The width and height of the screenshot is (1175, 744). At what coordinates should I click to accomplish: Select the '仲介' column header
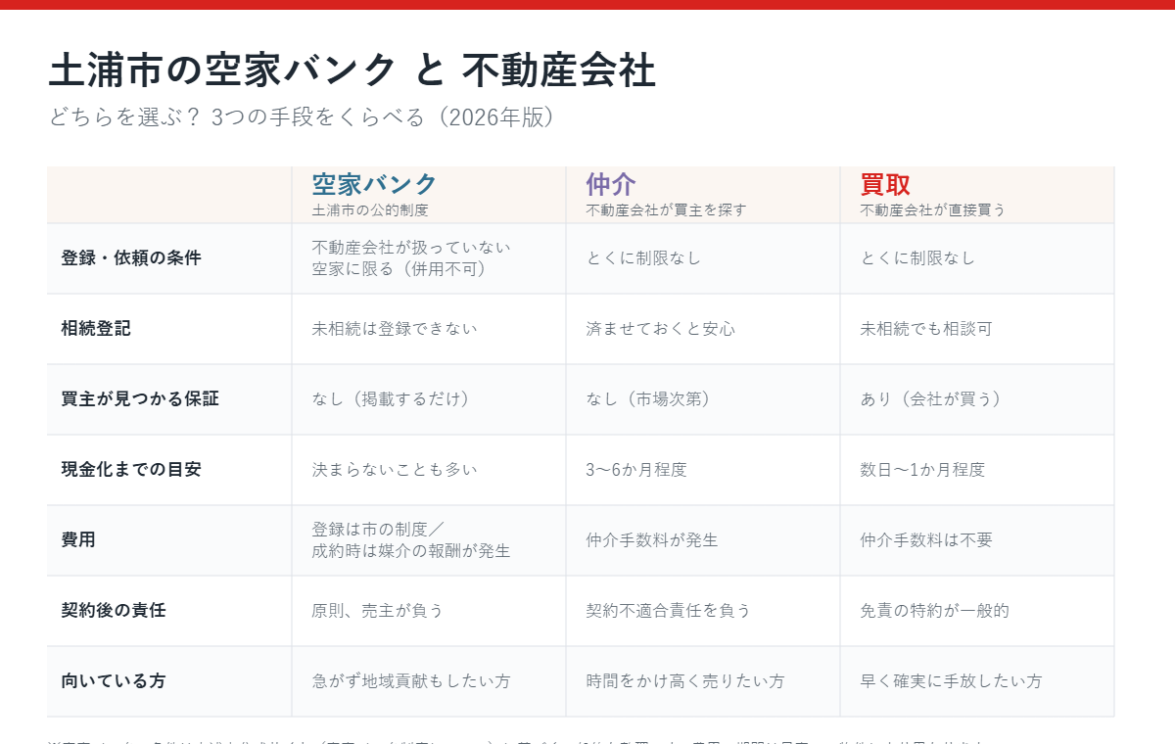611,184
